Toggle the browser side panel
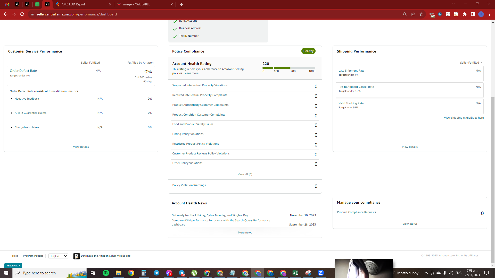The image size is (495, 278). coord(473,14)
